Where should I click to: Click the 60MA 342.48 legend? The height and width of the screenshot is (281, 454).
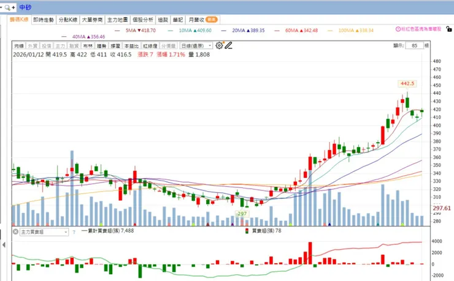point(296,31)
